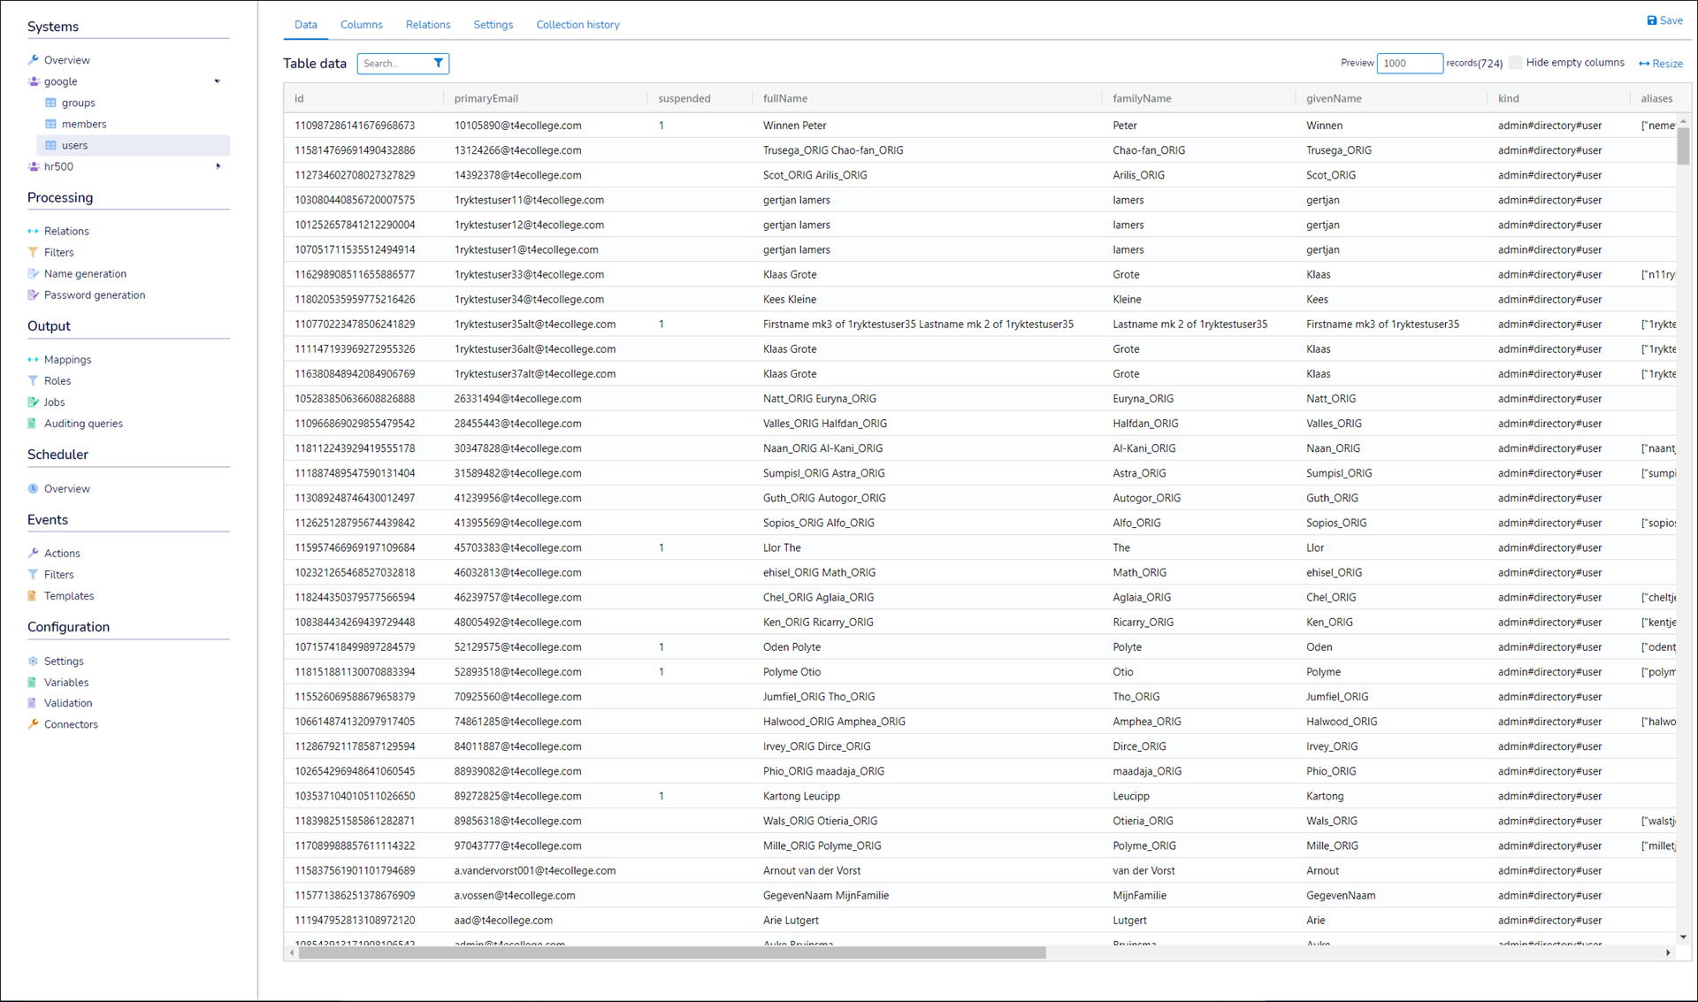Click the Resize arrows icon
The height and width of the screenshot is (1002, 1698).
click(1644, 64)
